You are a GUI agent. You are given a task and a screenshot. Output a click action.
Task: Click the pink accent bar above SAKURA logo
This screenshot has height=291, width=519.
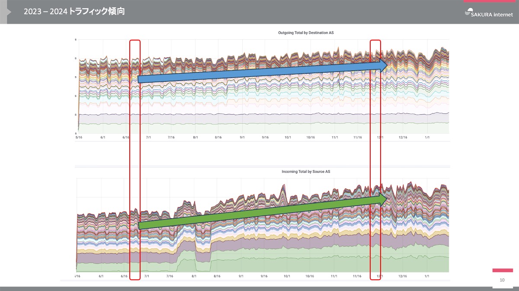tap(488, 1)
